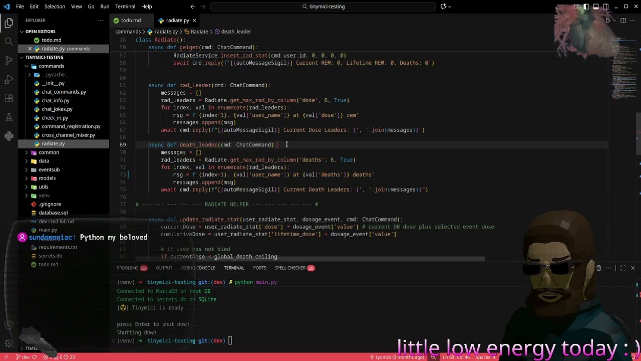Switch to the Output panel tab
641x361 pixels.
(164, 268)
